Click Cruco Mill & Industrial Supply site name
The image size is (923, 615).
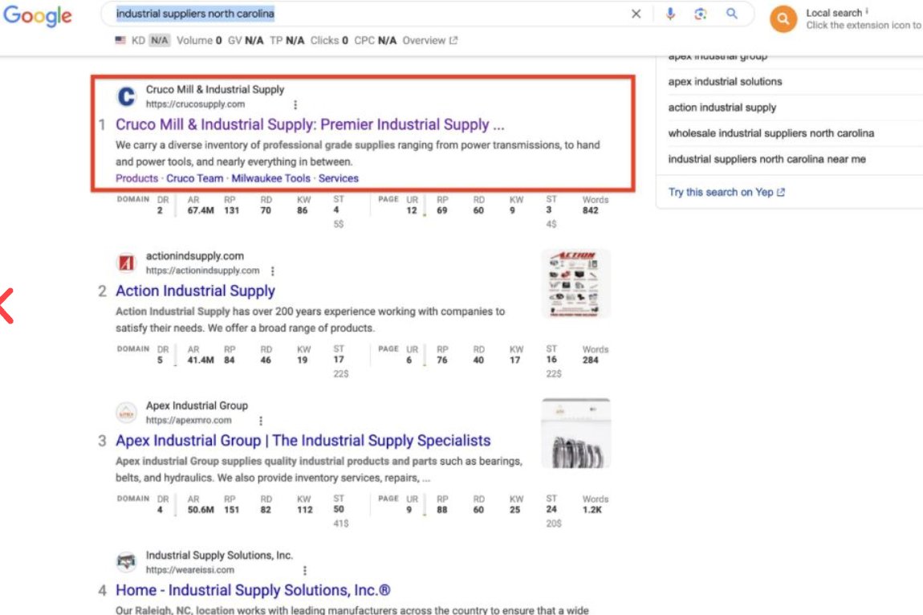(x=215, y=90)
